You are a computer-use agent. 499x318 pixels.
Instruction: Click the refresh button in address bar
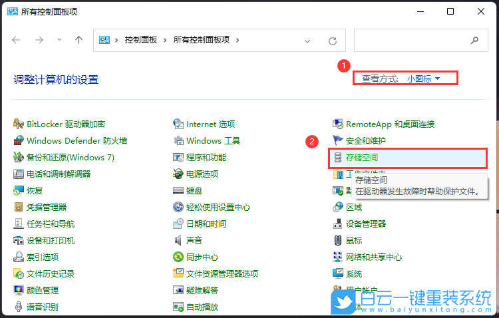(x=333, y=41)
